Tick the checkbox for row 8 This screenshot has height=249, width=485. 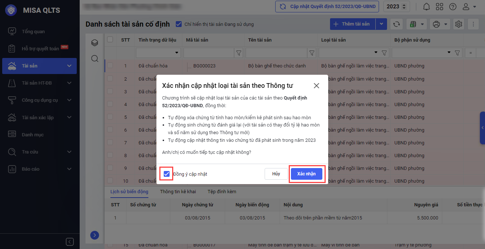tap(110, 155)
